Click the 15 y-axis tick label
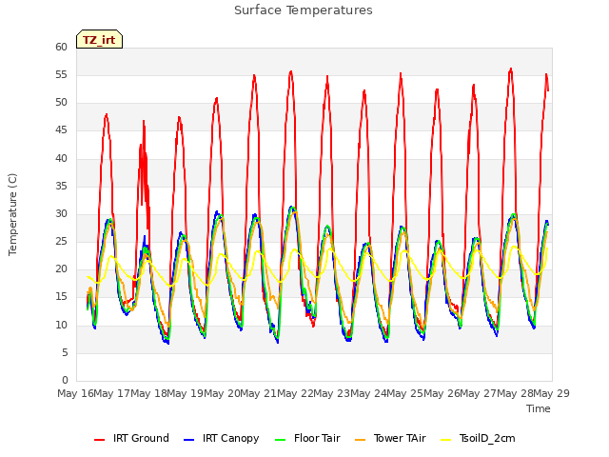The width and height of the screenshot is (609, 457). pyautogui.click(x=61, y=297)
